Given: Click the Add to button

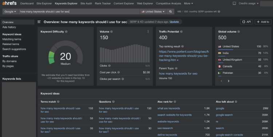Looking at the screenshot, I should click(x=263, y=22).
